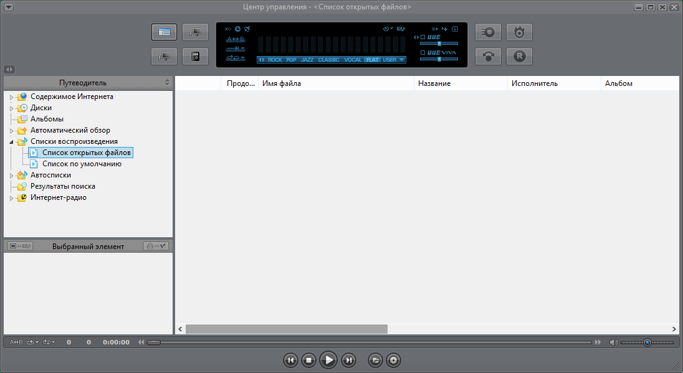This screenshot has width=683, height=373.
Task: Select the USER equalizer preset
Action: [x=389, y=60]
